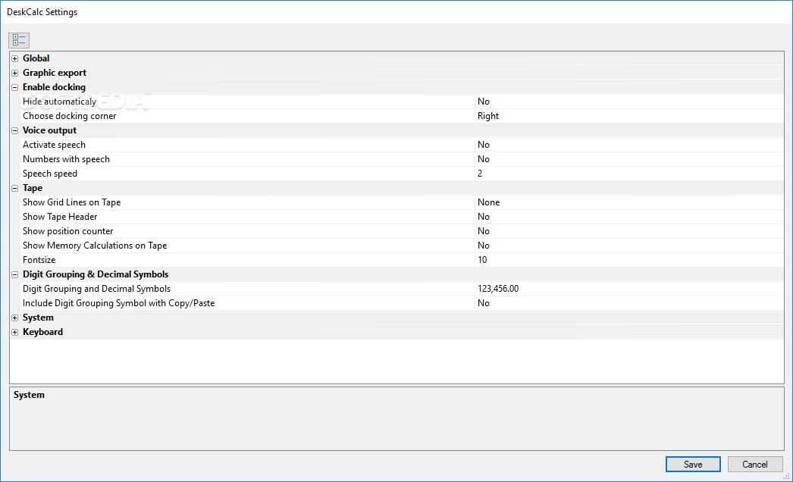Select the Tape category label
This screenshot has width=793, height=482.
[x=33, y=188]
